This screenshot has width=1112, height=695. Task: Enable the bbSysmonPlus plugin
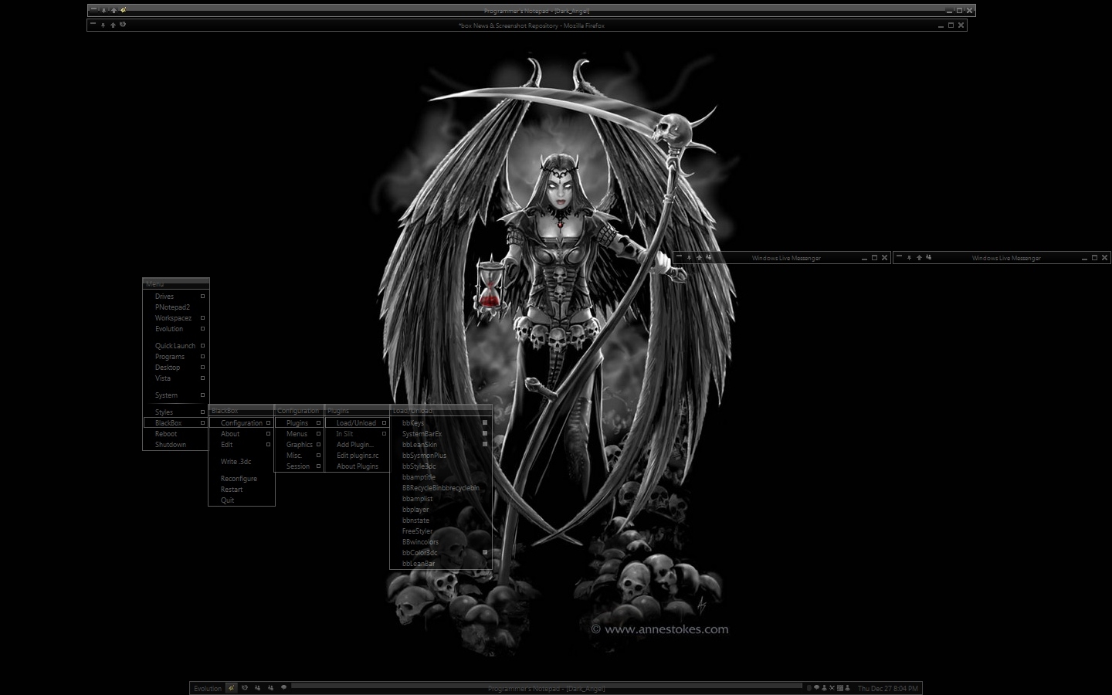coord(441,456)
